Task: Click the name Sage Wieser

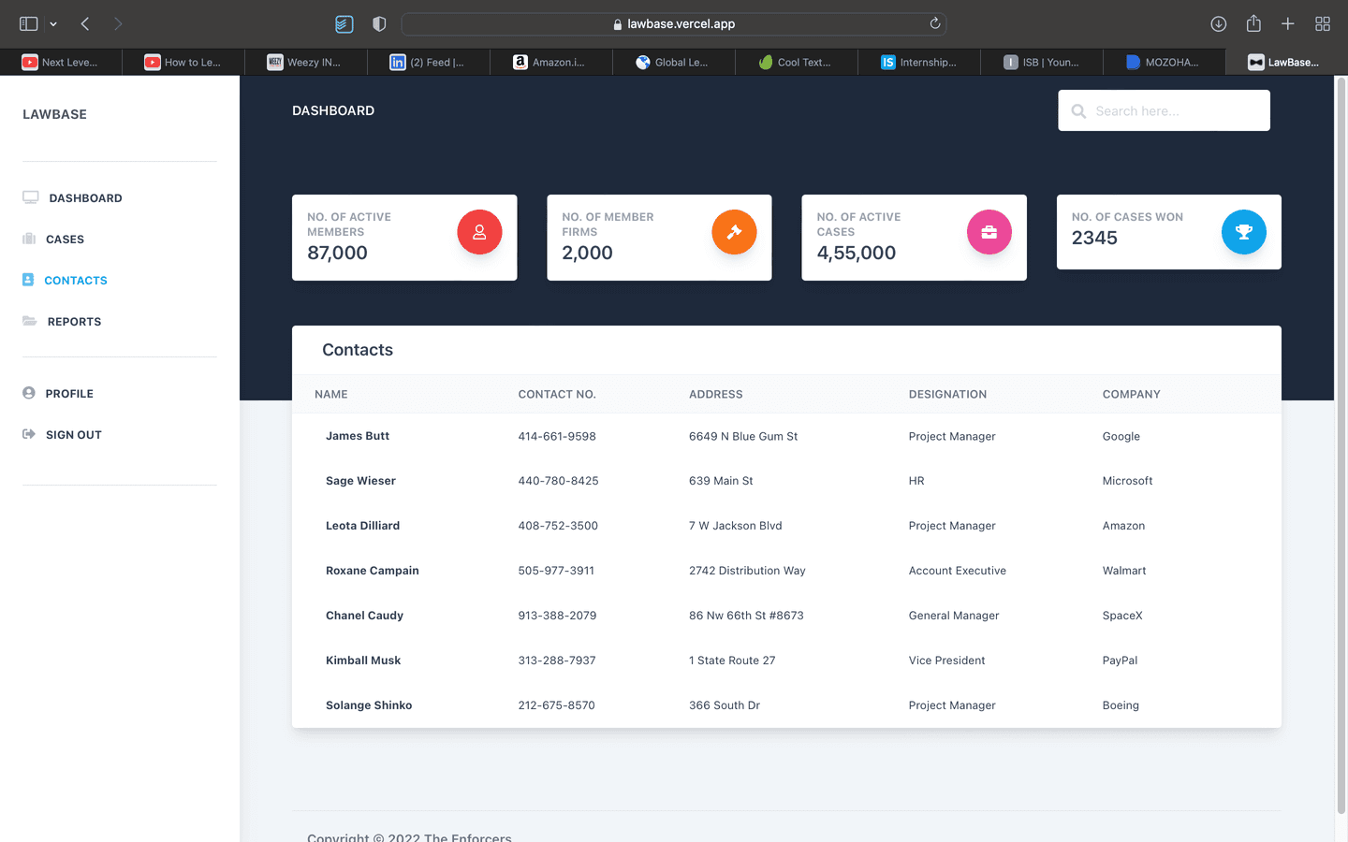Action: point(360,481)
